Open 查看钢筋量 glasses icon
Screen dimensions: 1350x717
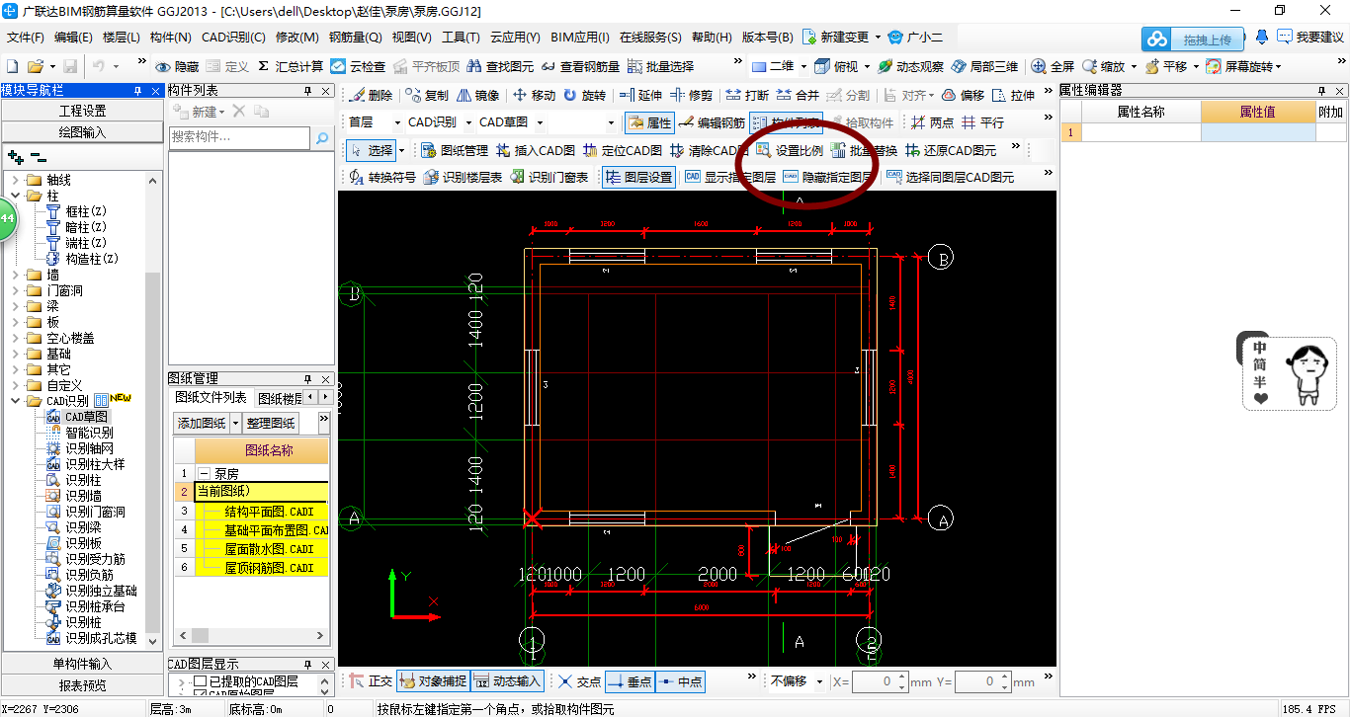[548, 66]
